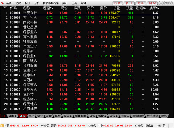Expand the 板块 tab menu
The height and width of the screenshot is (128, 174).
click(102, 116)
